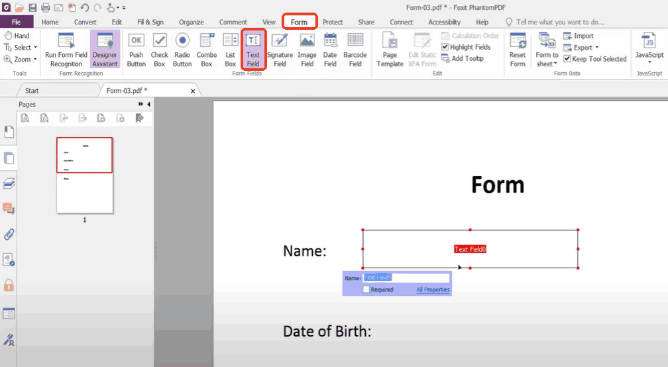Select the page 1 thumbnail
The height and width of the screenshot is (367, 668).
coord(85,175)
